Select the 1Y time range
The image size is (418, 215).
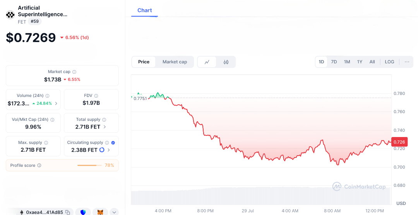[x=360, y=62]
